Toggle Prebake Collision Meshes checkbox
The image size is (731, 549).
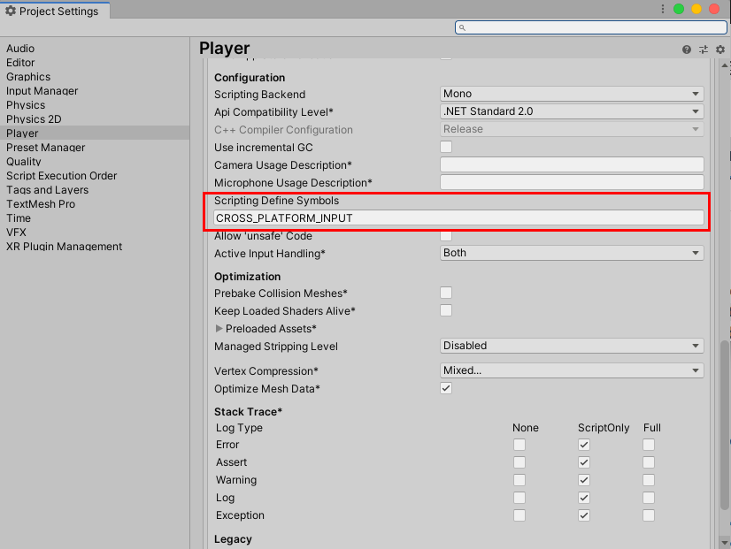click(446, 293)
